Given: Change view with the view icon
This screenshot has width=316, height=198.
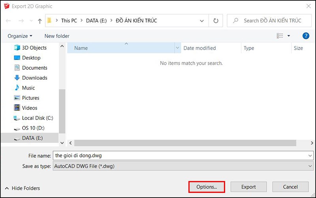Looking at the screenshot, I should (280, 36).
